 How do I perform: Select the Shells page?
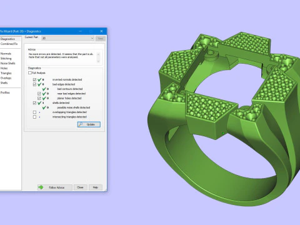(4, 83)
